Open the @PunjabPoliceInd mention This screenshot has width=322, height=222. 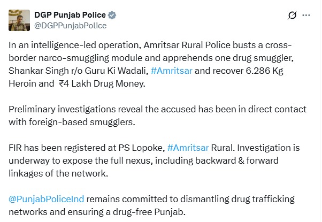point(46,199)
